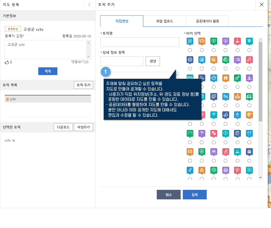Viewport: 271px width, 228px height.
Task: Collapse the map registration panel with the chevron
Action: pos(90,5)
